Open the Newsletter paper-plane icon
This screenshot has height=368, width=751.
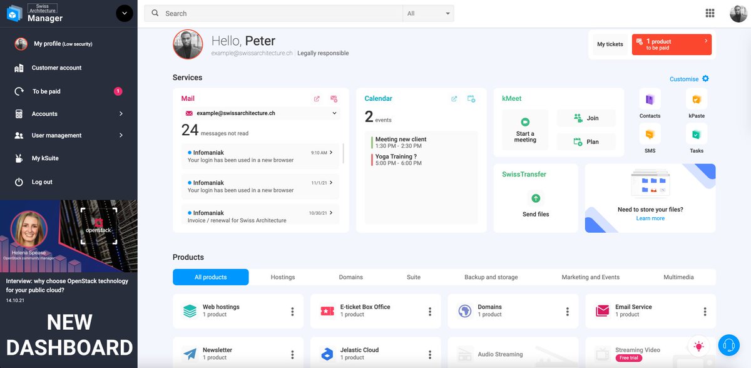[x=190, y=354]
